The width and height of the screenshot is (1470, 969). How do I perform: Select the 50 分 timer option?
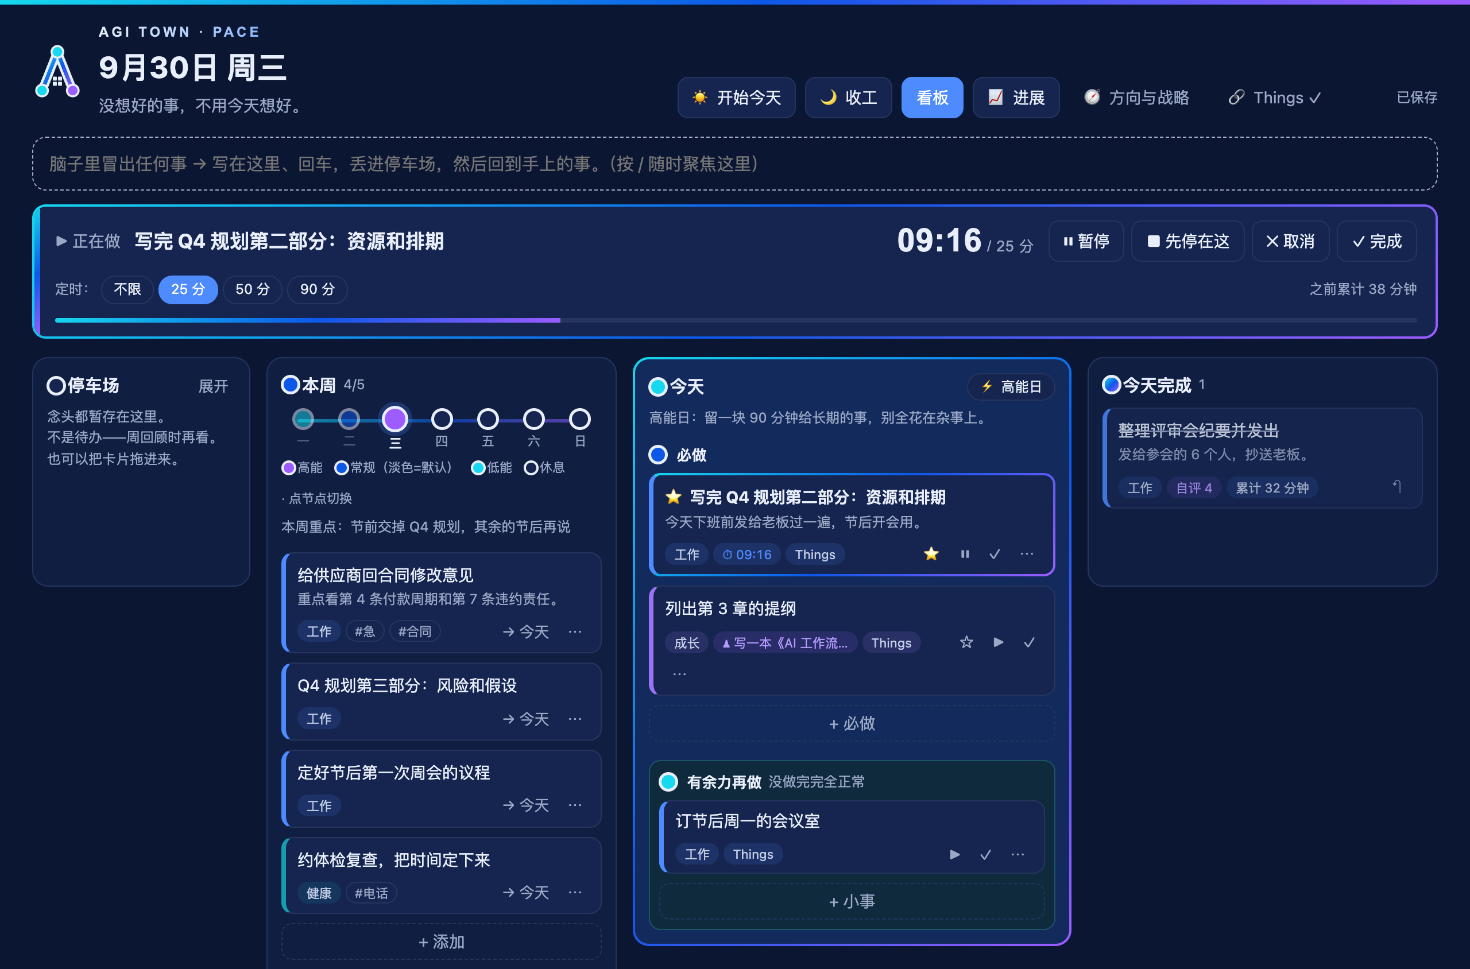(252, 289)
